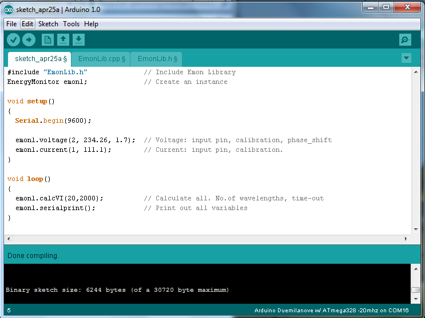Open the Serial Monitor magnifier icon
Image resolution: width=425 pixels, height=318 pixels.
point(405,40)
